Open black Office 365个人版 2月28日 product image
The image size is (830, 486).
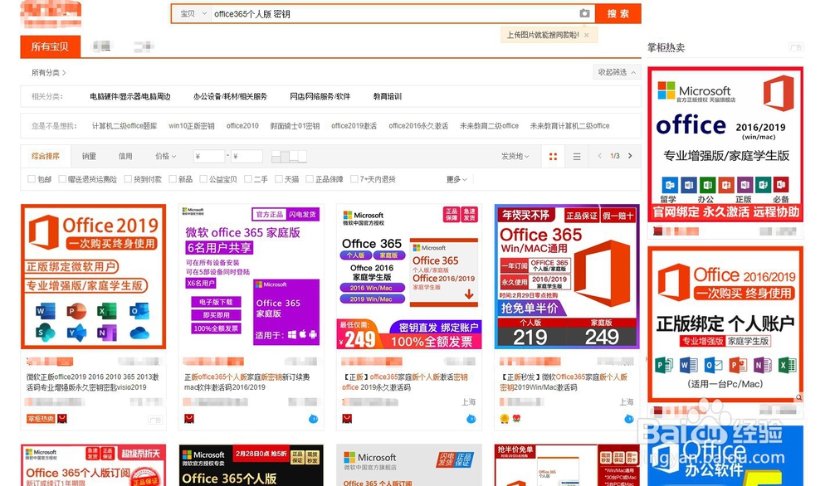tap(251, 465)
